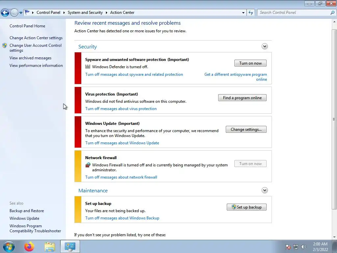This screenshot has width=337, height=253.
Task: Click the volume speaker tray icon
Action: point(303,247)
